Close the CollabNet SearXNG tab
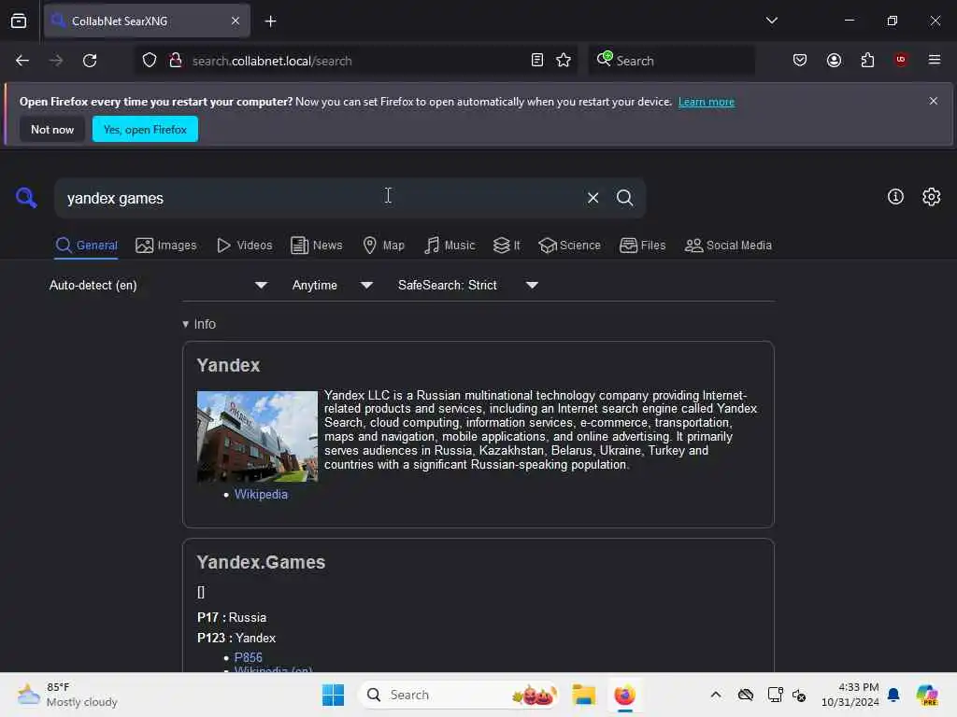Screen dimensions: 957x717 pyautogui.click(x=236, y=21)
